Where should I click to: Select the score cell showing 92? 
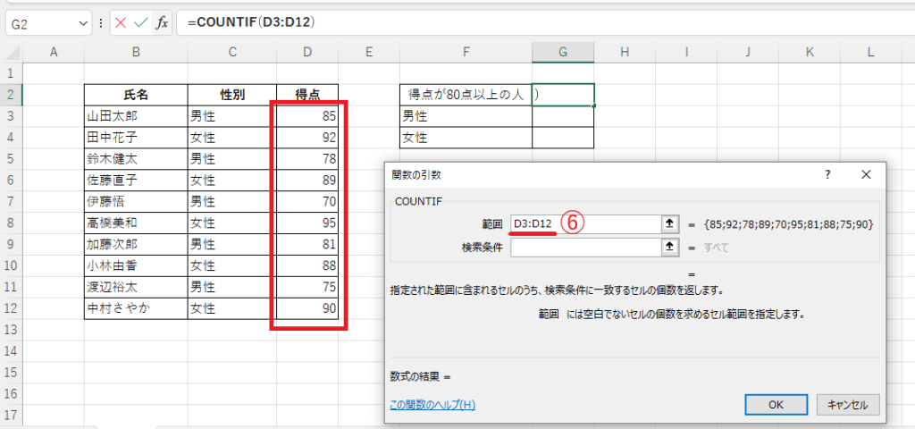(x=307, y=138)
